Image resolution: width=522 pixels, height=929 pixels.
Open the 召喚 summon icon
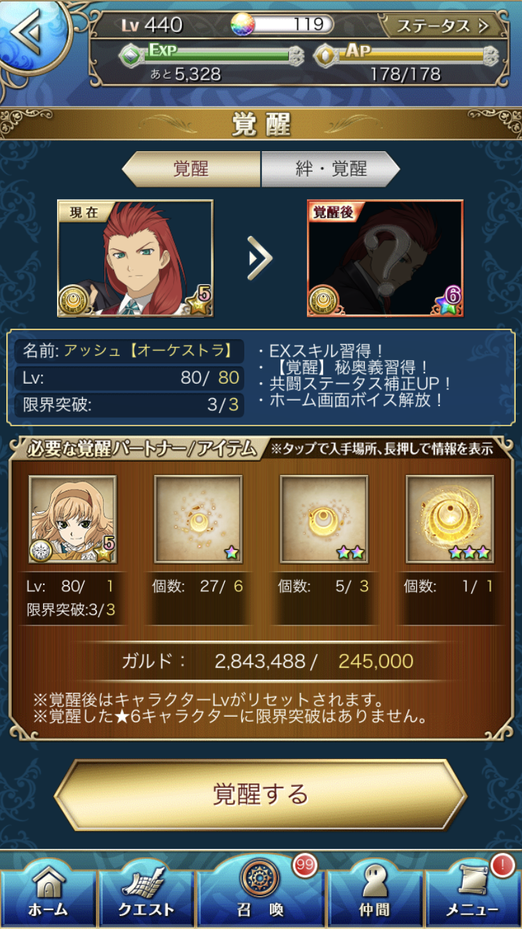point(261,888)
